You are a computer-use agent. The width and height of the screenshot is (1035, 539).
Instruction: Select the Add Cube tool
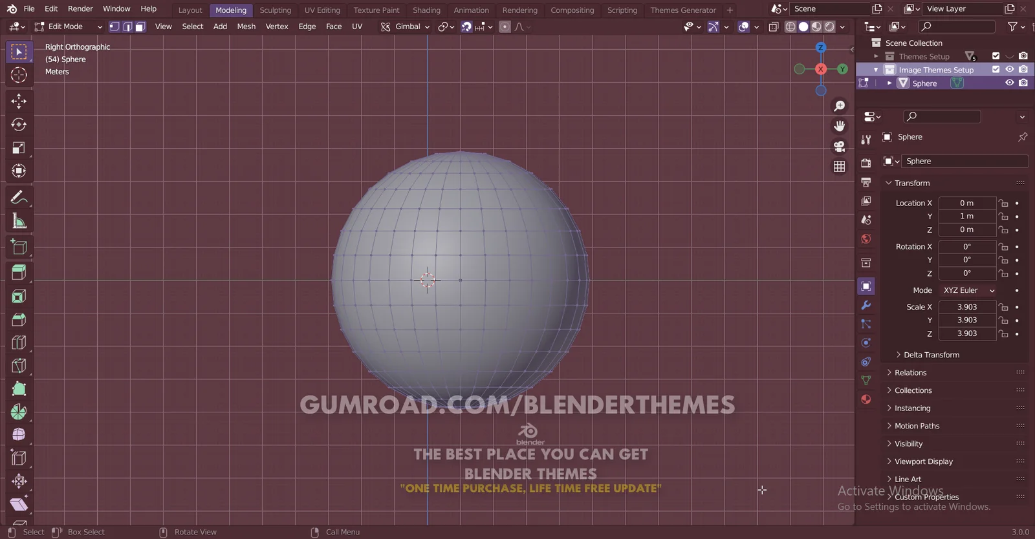pyautogui.click(x=19, y=247)
